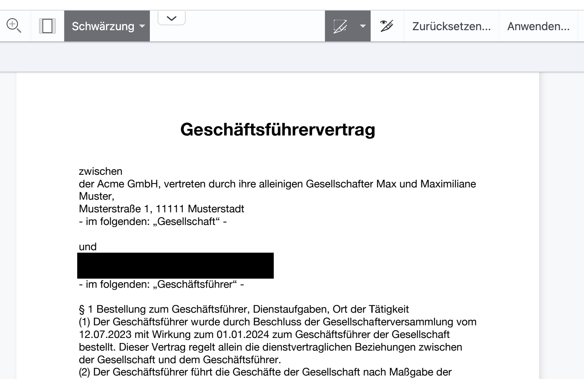Click the Zurücksetzen... button
The width and height of the screenshot is (584, 379).
pos(451,26)
